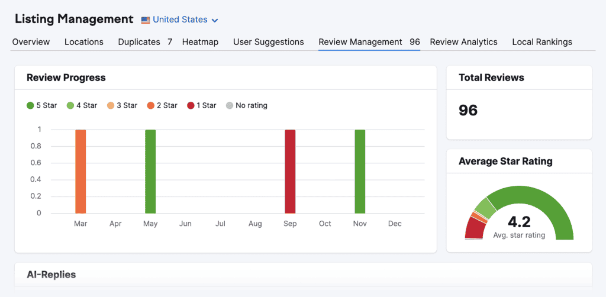Toggle the 2 Star legend item

pos(162,105)
